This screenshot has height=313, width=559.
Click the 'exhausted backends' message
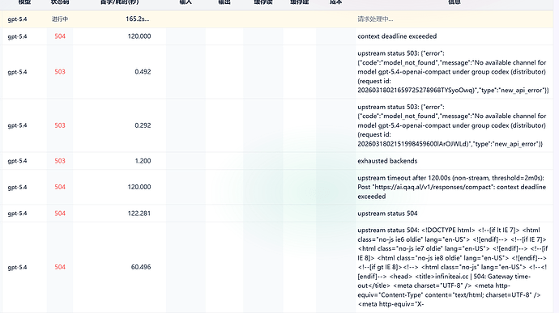(x=387, y=161)
